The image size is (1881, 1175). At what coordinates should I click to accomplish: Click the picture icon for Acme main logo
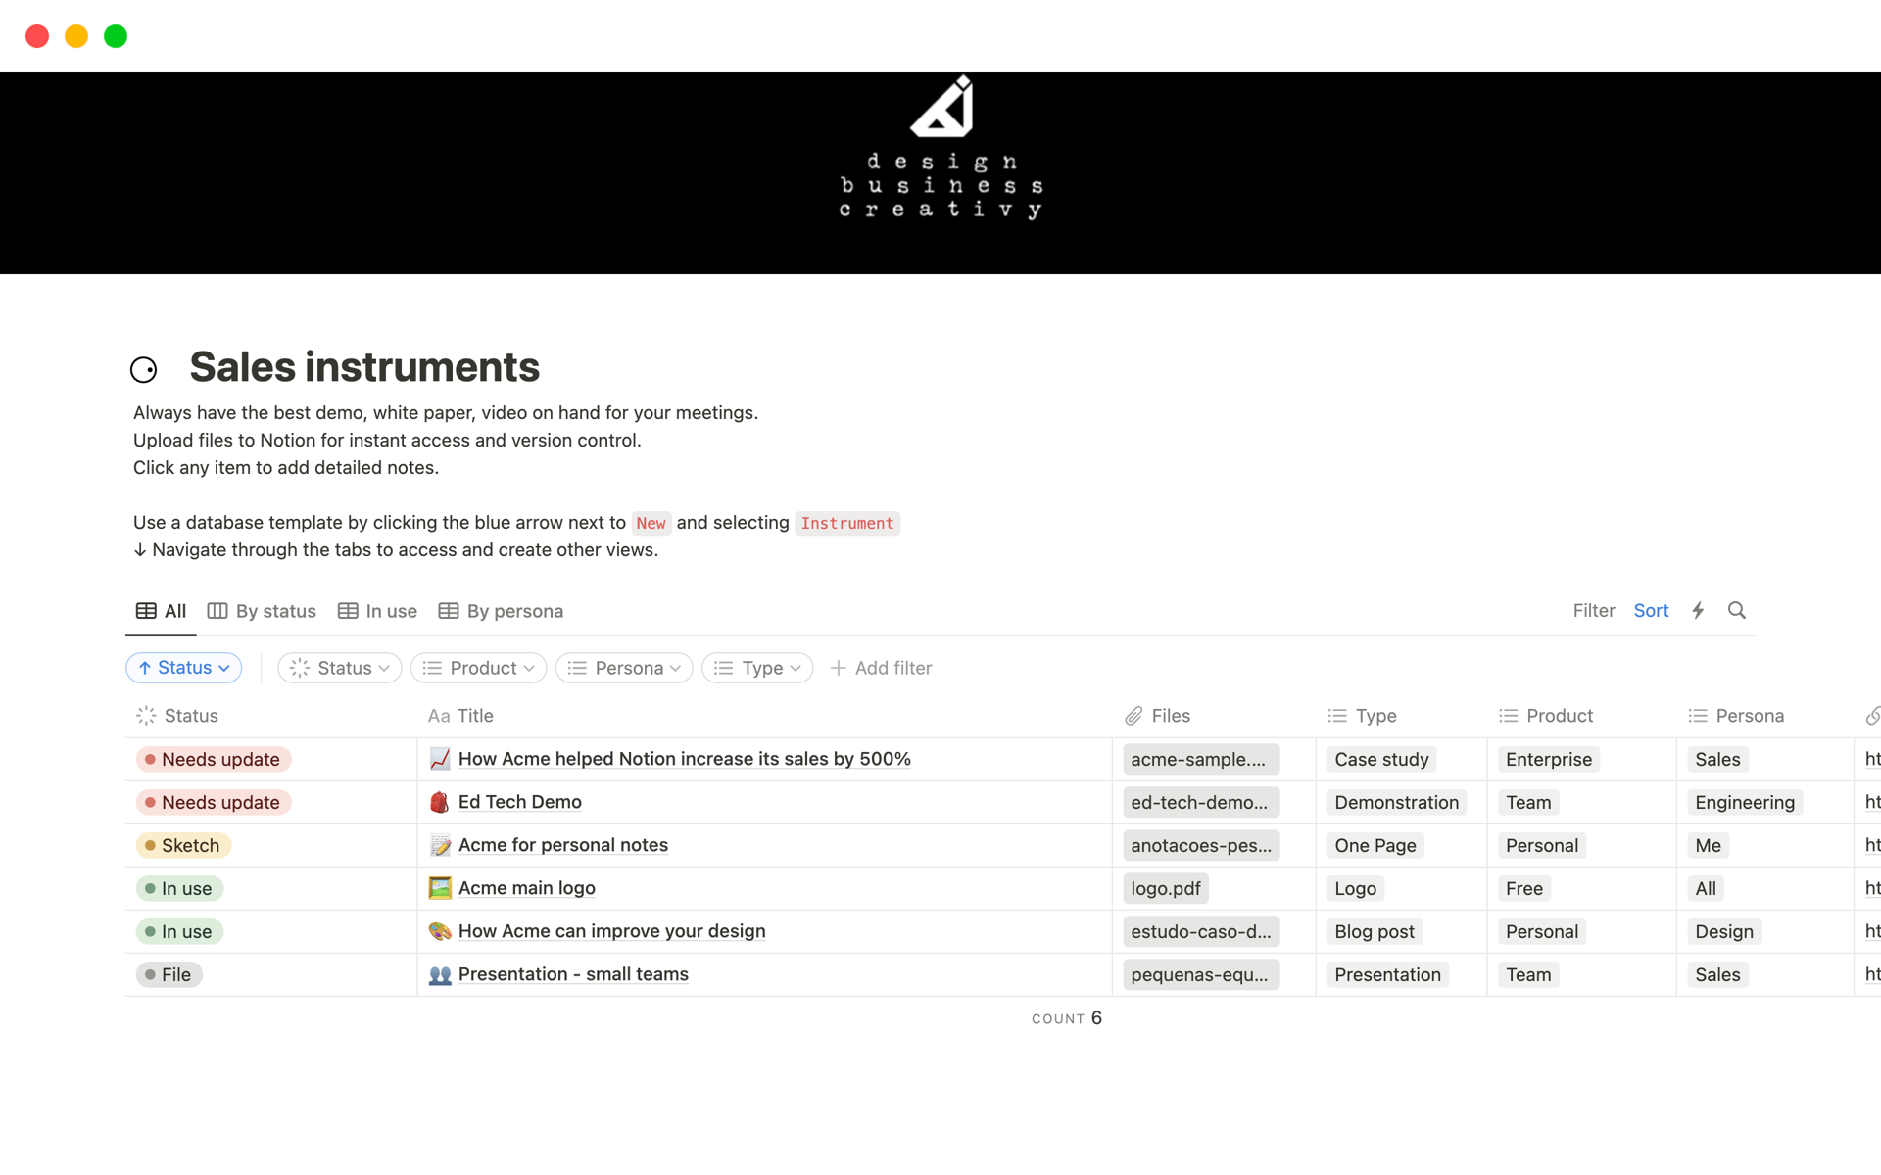click(x=440, y=888)
